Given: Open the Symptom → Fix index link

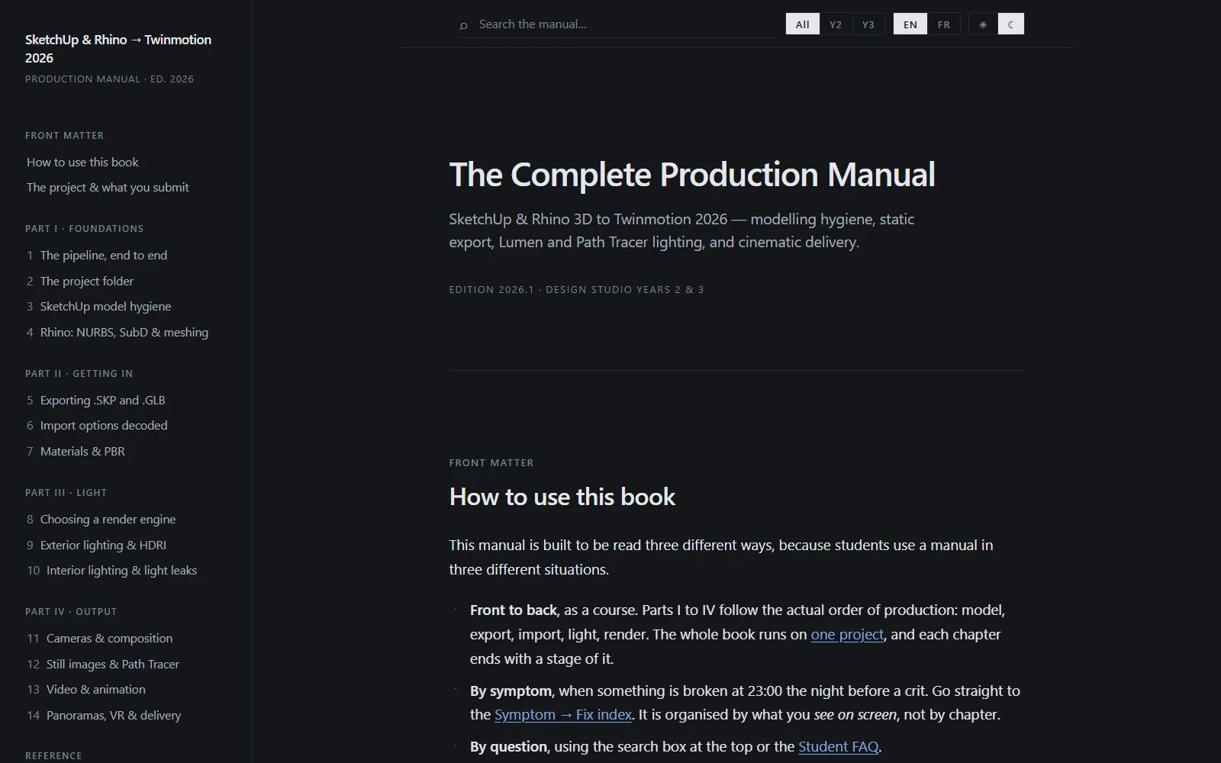Looking at the screenshot, I should pos(563,715).
